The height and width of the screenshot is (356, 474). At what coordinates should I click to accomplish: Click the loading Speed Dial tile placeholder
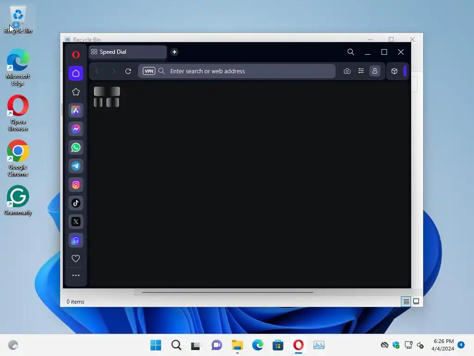(107, 97)
